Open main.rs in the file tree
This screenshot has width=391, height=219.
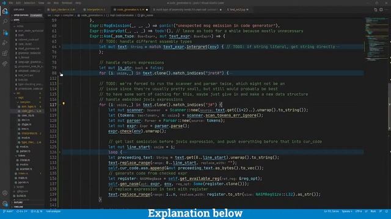click(23, 178)
